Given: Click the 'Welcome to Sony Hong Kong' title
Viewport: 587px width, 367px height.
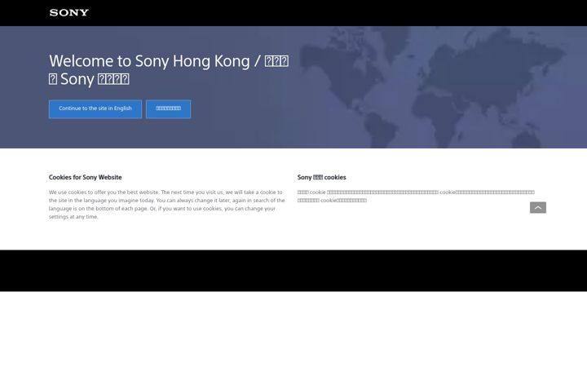Looking at the screenshot, I should [x=169, y=70].
